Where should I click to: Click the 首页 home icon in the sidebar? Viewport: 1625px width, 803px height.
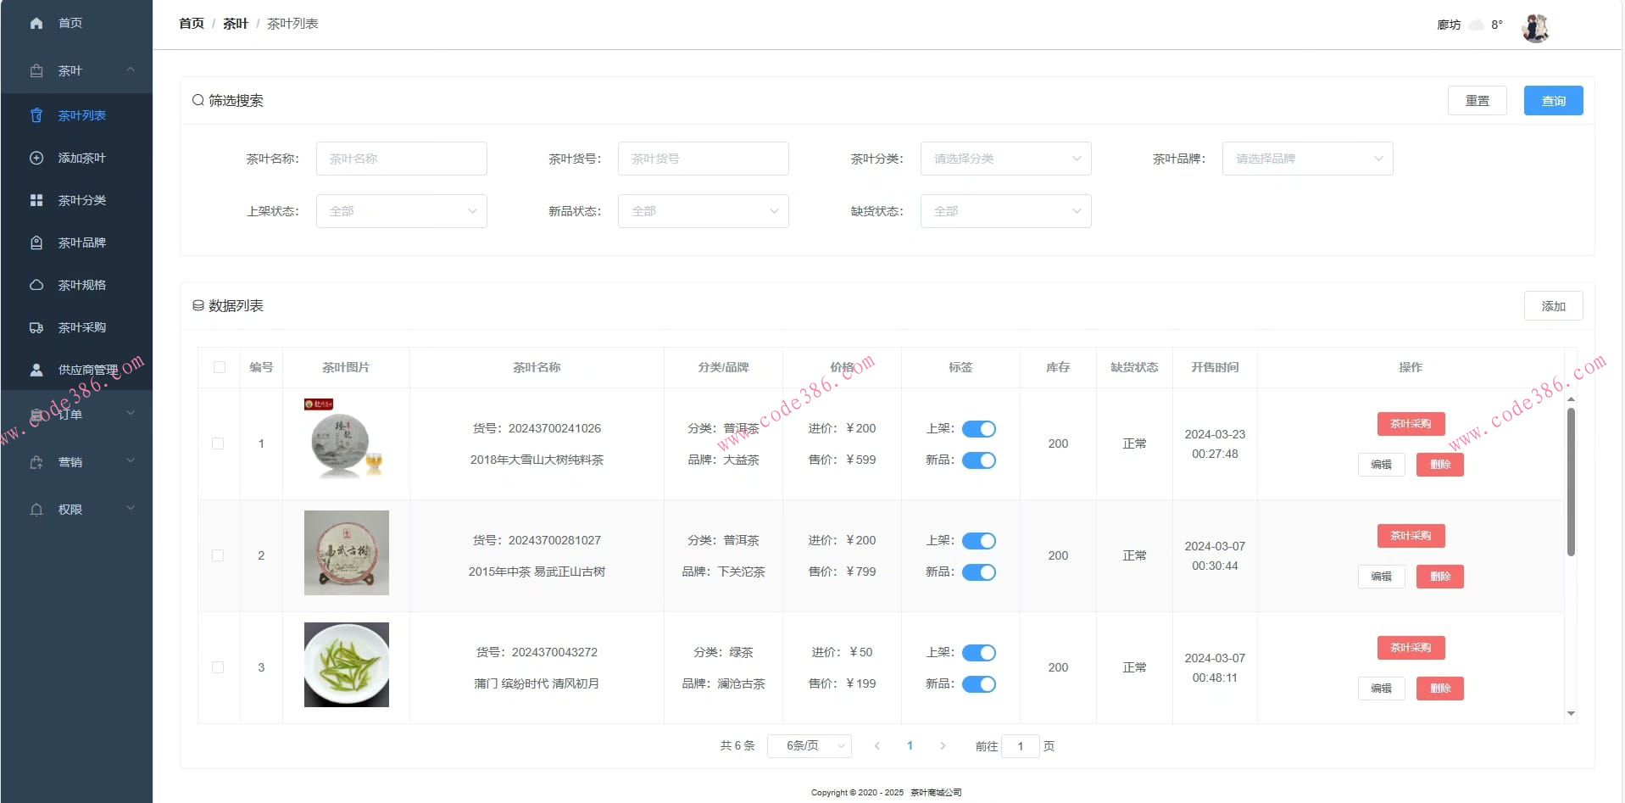pyautogui.click(x=36, y=23)
